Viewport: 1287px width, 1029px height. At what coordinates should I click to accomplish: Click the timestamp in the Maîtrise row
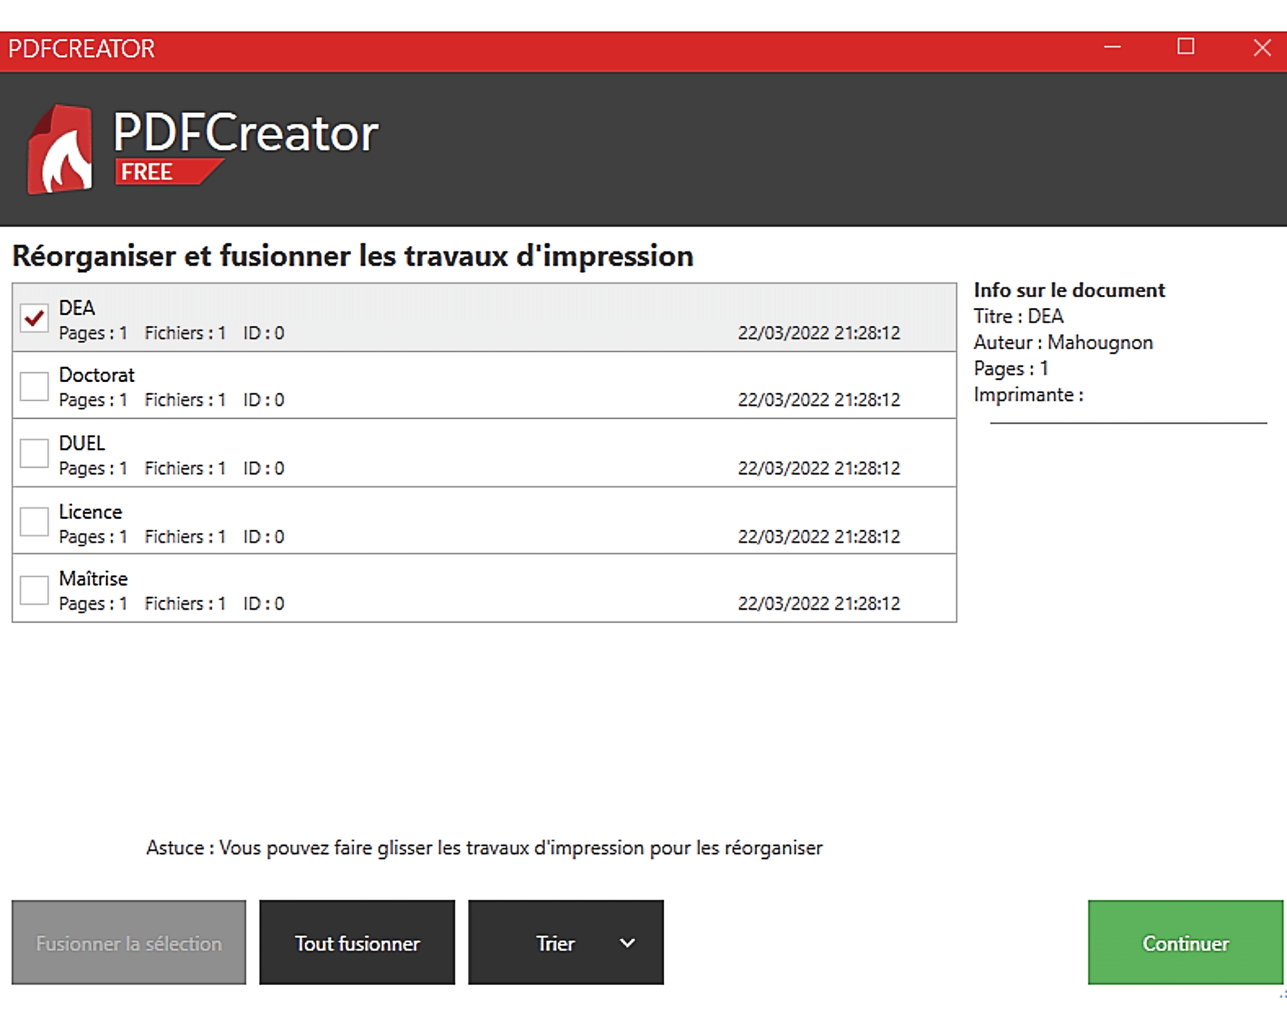[x=819, y=604]
